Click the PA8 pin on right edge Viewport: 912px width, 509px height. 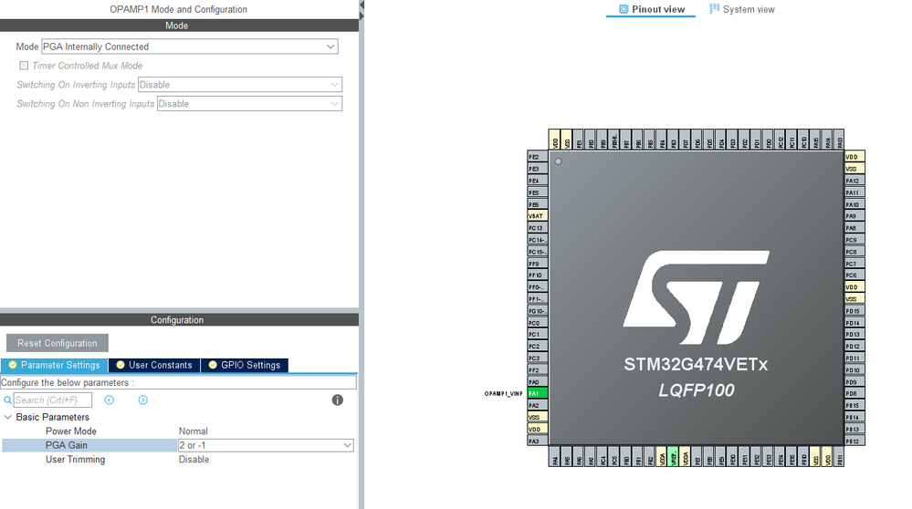pyautogui.click(x=854, y=228)
